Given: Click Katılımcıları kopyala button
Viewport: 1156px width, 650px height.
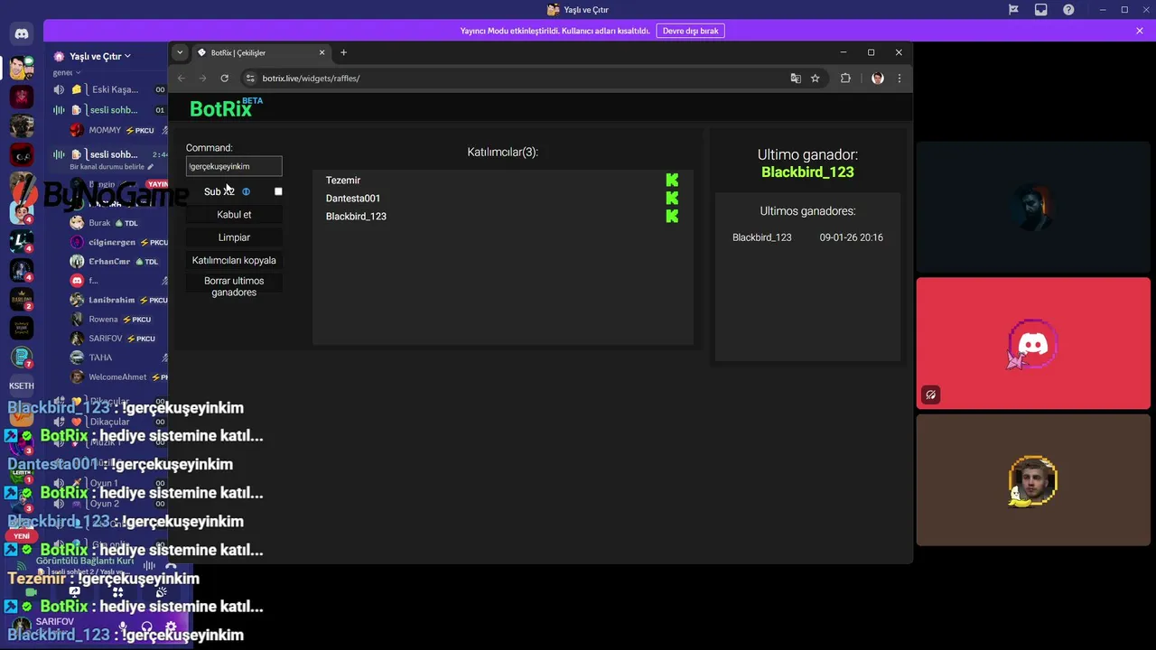Looking at the screenshot, I should point(234,260).
